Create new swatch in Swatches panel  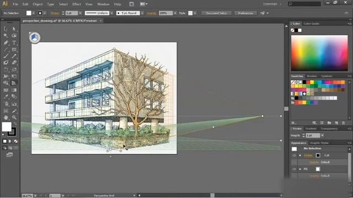(x=336, y=123)
